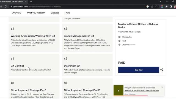This screenshot has width=176, height=99.
Task: Select the Git Conflict heading
Action: click(x=17, y=66)
